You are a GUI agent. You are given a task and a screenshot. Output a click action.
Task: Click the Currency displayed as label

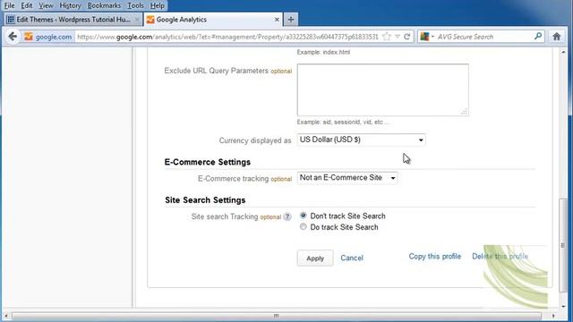tap(255, 140)
